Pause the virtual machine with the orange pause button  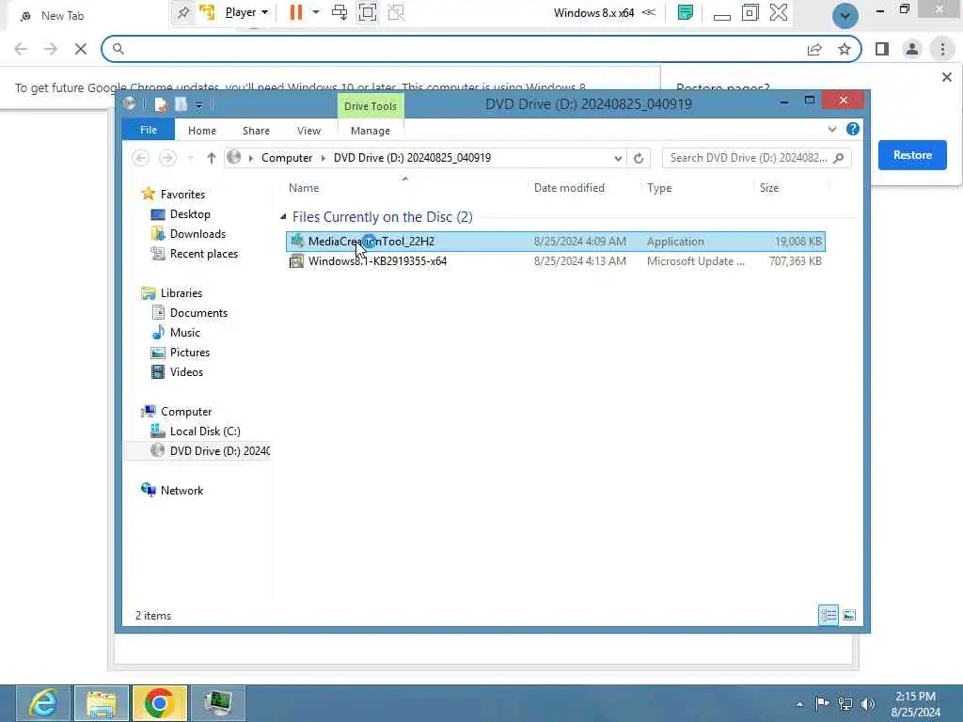click(x=296, y=12)
